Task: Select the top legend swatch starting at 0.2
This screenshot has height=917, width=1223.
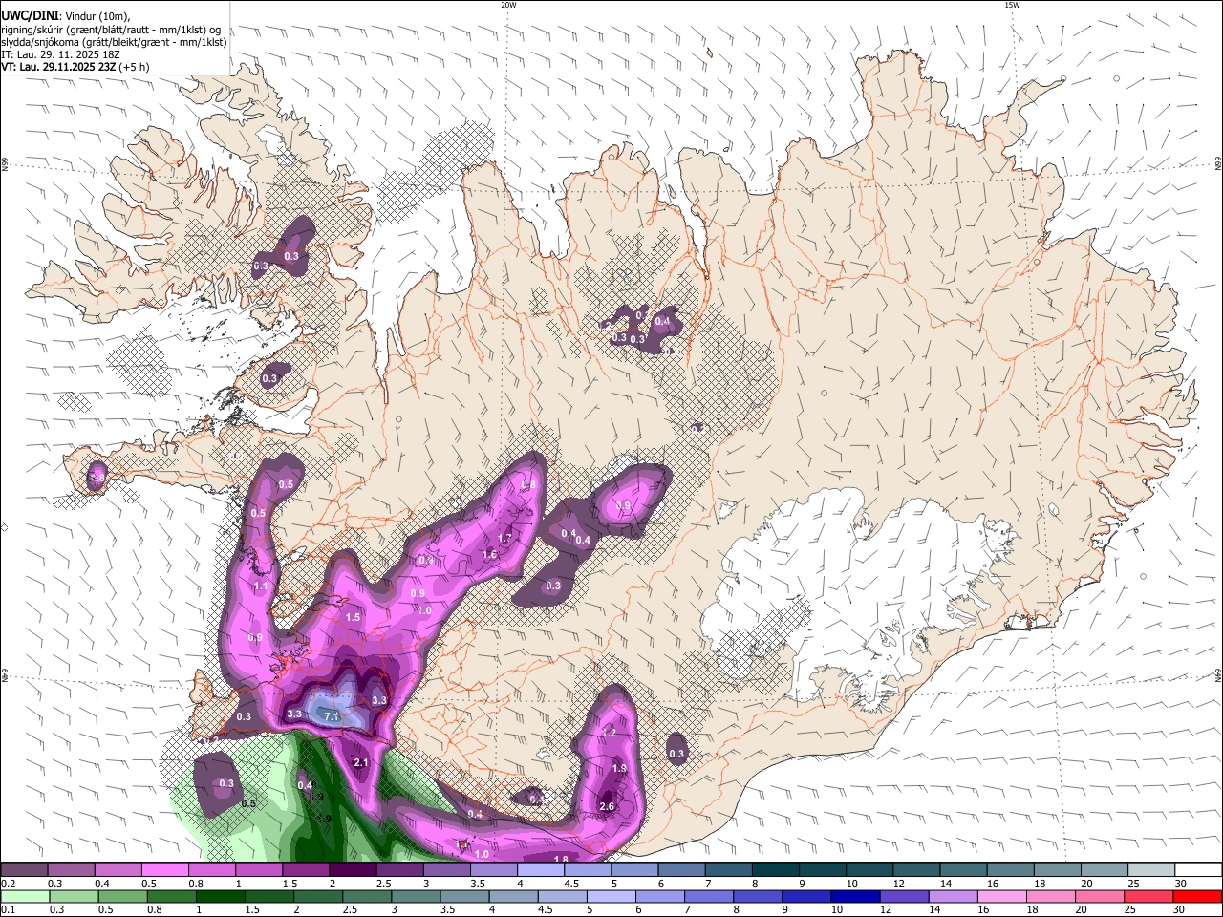Action: [x=24, y=869]
